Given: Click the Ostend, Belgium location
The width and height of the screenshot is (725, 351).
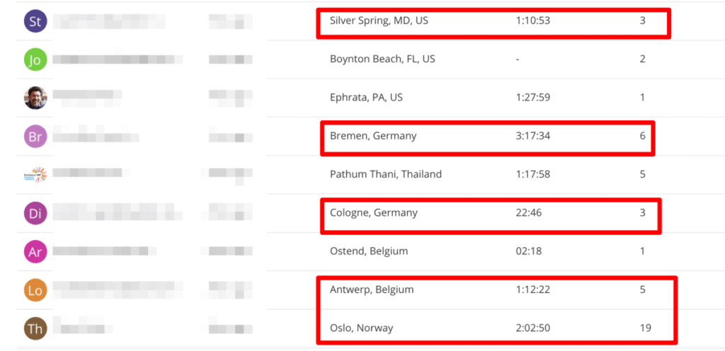Looking at the screenshot, I should [x=369, y=251].
